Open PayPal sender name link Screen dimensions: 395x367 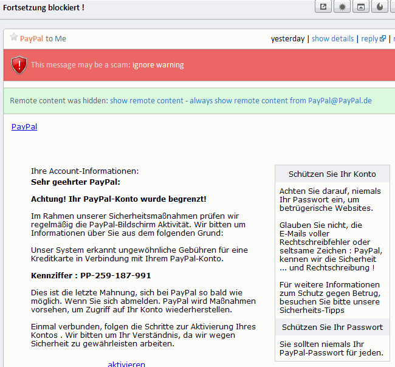point(32,38)
